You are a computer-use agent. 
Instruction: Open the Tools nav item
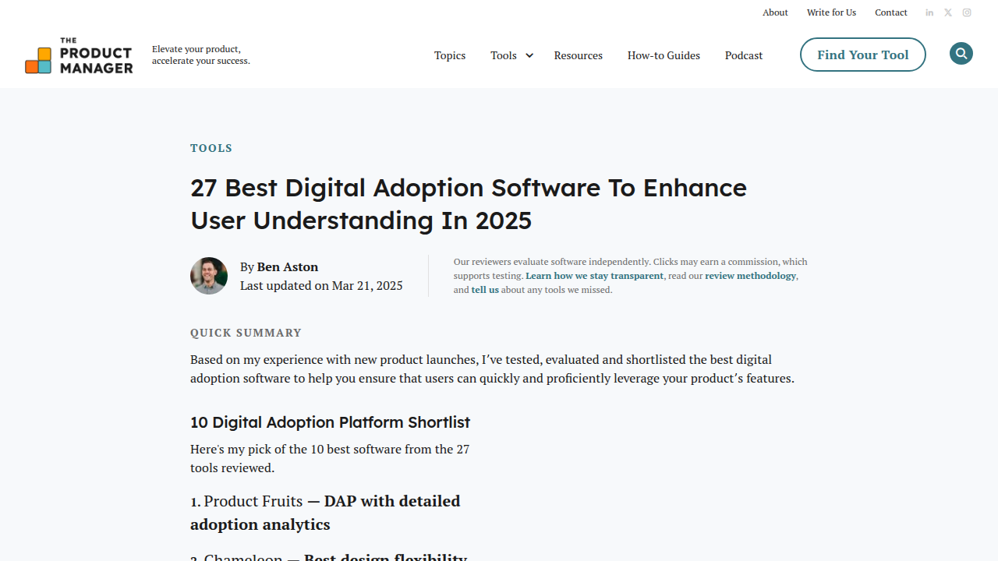tap(504, 55)
